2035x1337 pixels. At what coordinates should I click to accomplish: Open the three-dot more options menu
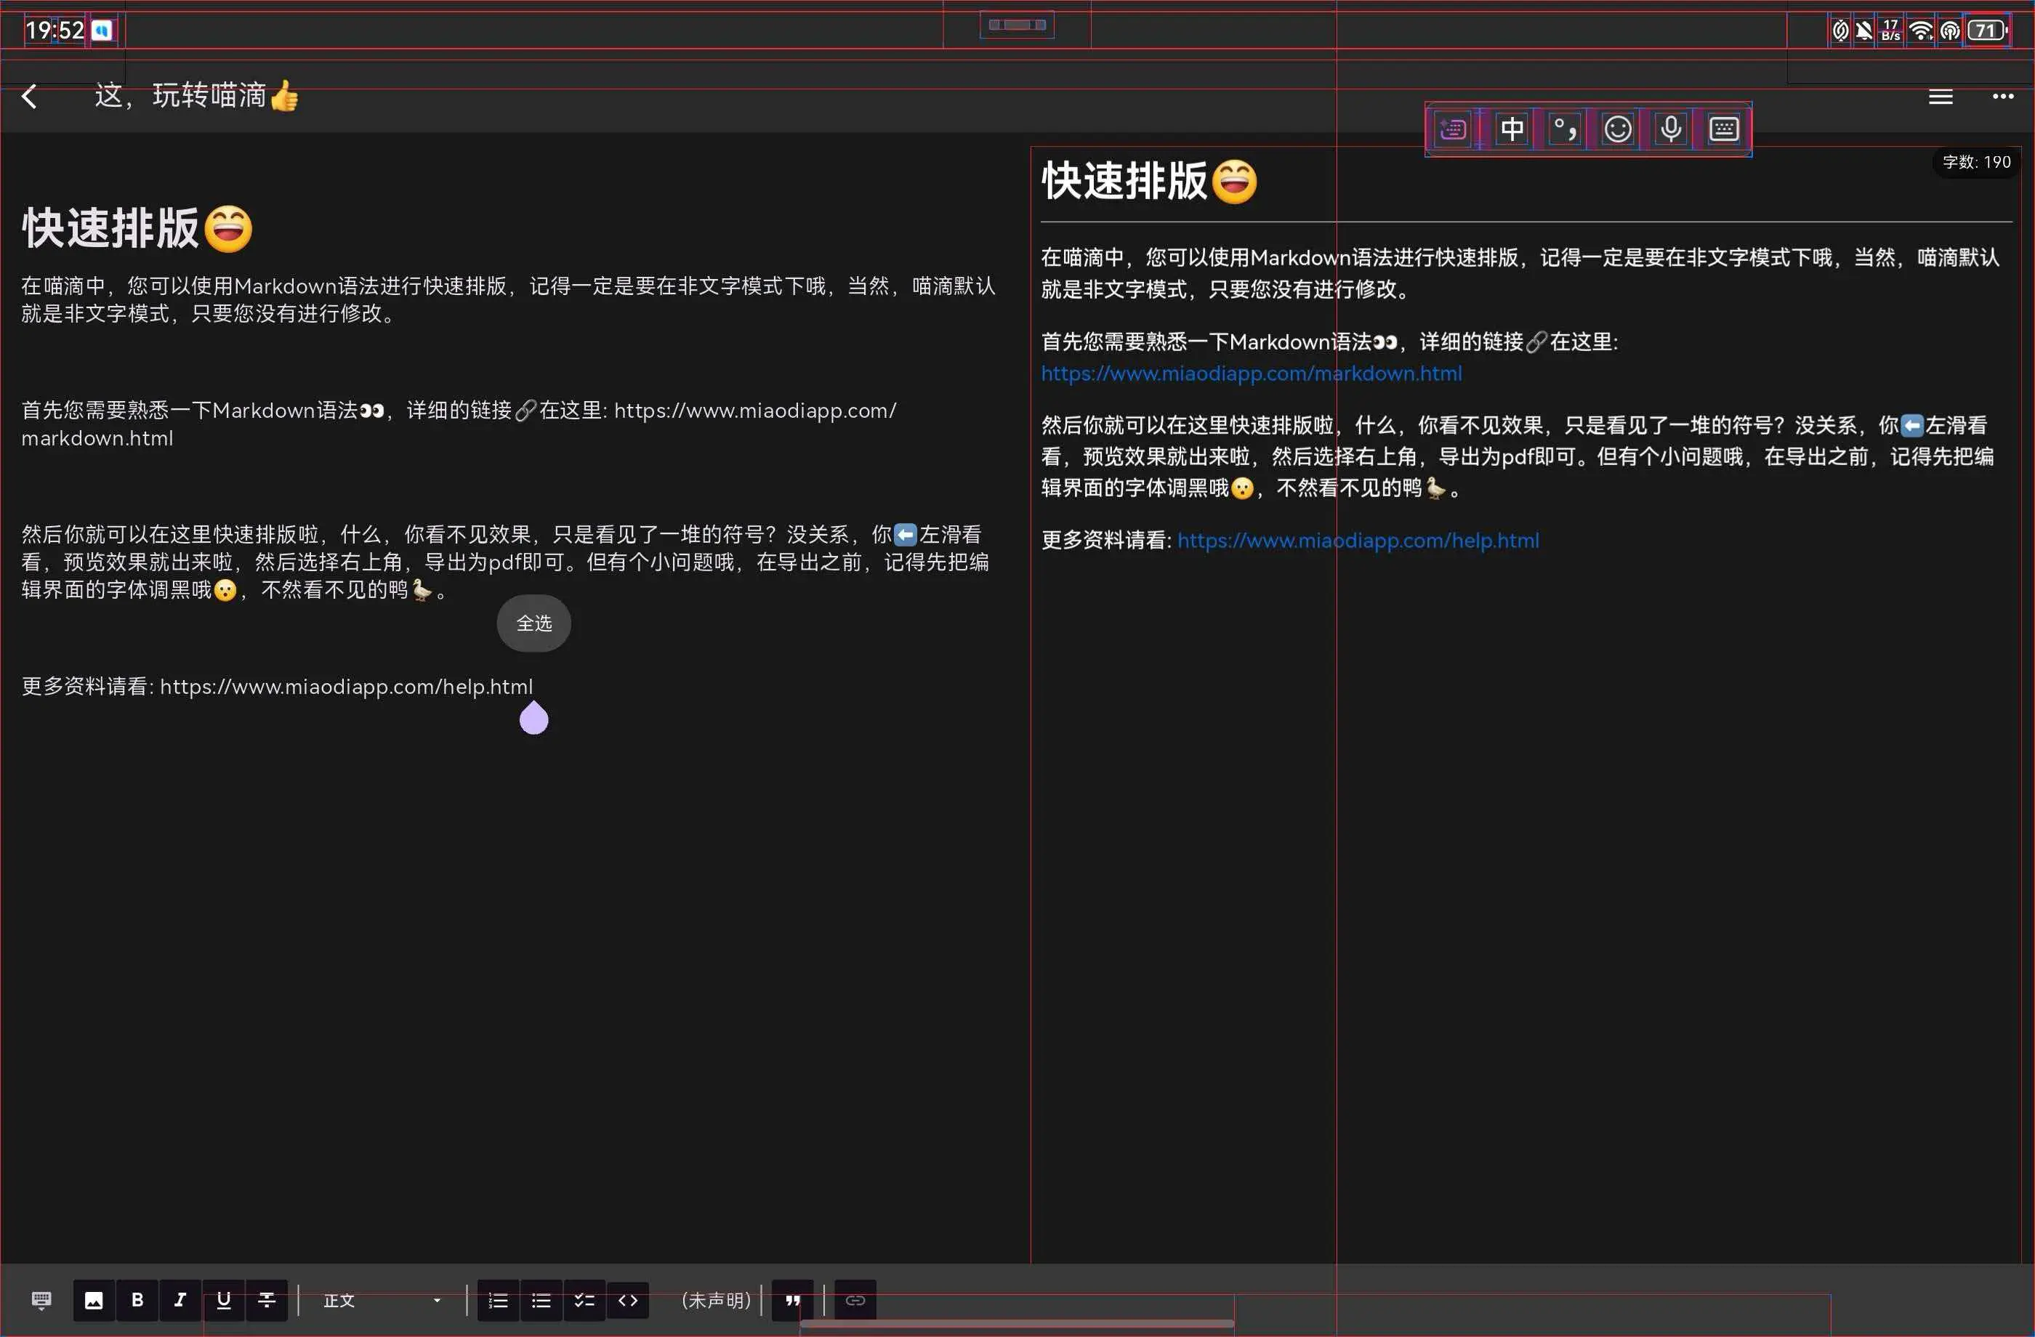2002,97
